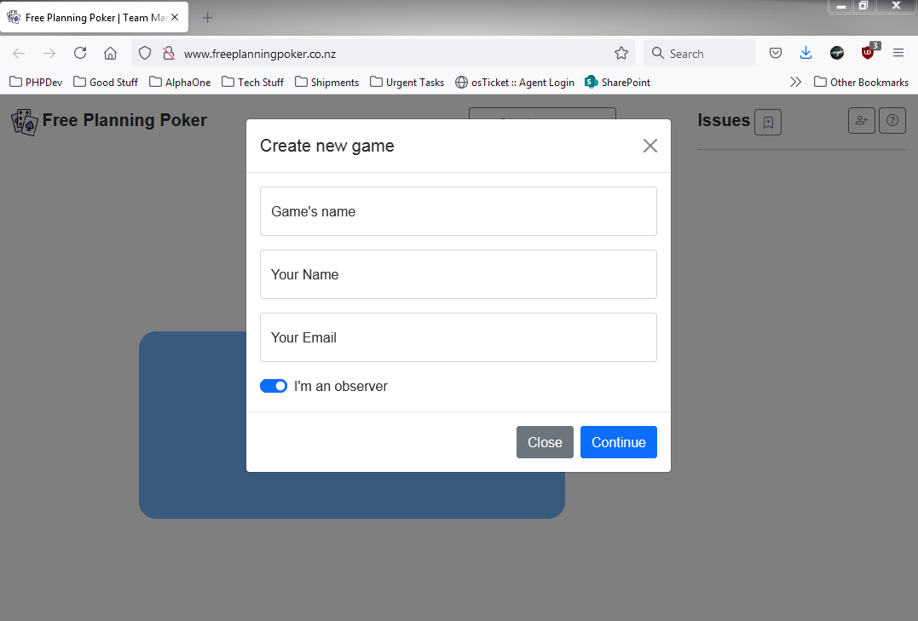
Task: Show more bookmarks with the double chevron
Action: [795, 82]
